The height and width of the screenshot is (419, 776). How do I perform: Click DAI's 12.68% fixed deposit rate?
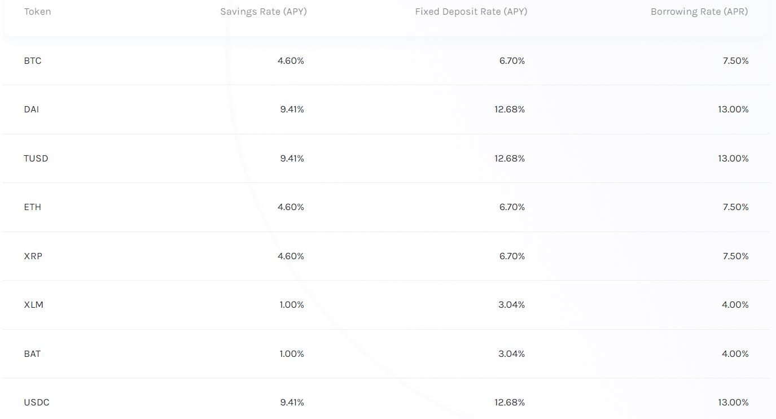[510, 110]
